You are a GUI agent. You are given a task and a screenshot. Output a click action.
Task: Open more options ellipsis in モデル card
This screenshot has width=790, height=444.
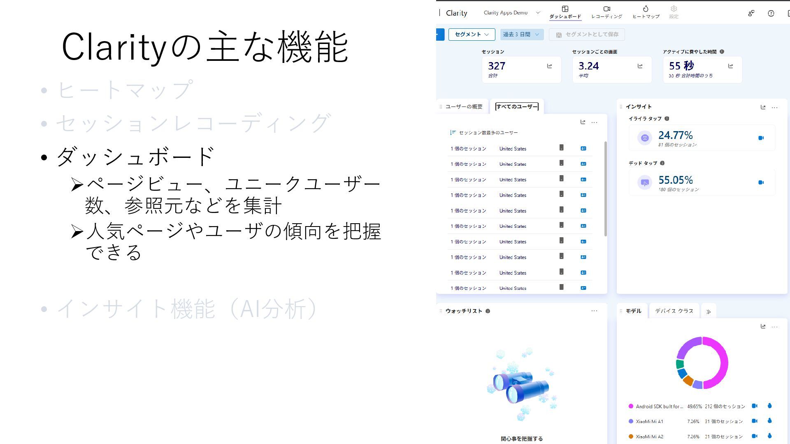(x=774, y=327)
